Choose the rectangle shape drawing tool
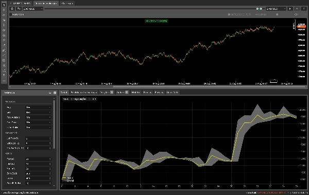309x195 pixels. click(x=4, y=60)
